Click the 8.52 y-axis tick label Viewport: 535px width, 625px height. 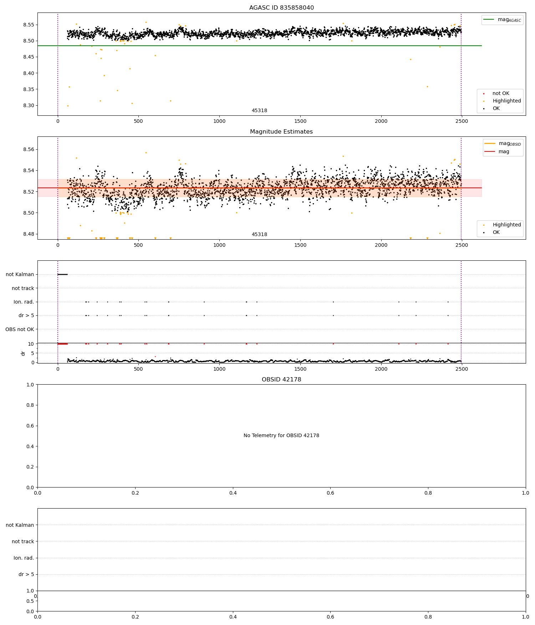[x=29, y=192]
